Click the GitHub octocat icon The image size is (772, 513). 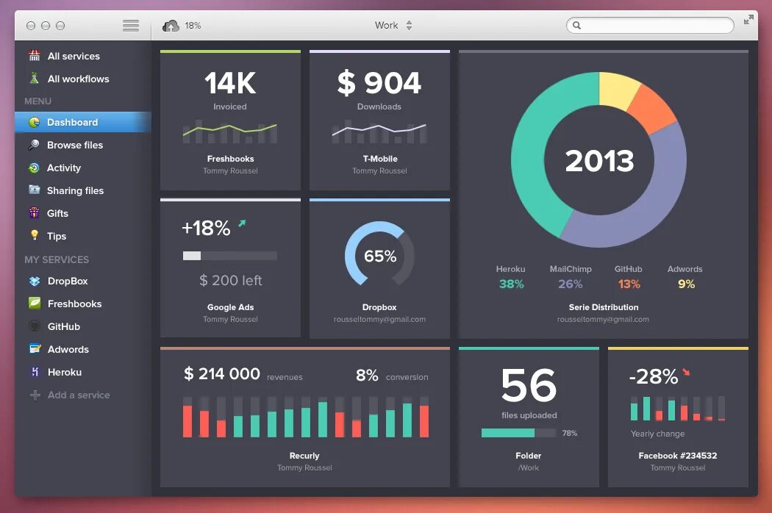[35, 326]
